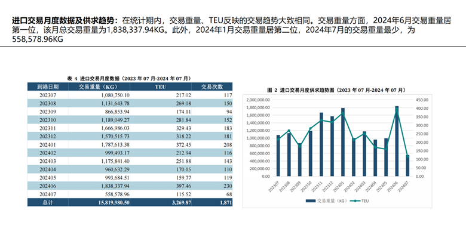
Task: Select the 15,819,980.50 total weight cell
Action: [x=114, y=203]
